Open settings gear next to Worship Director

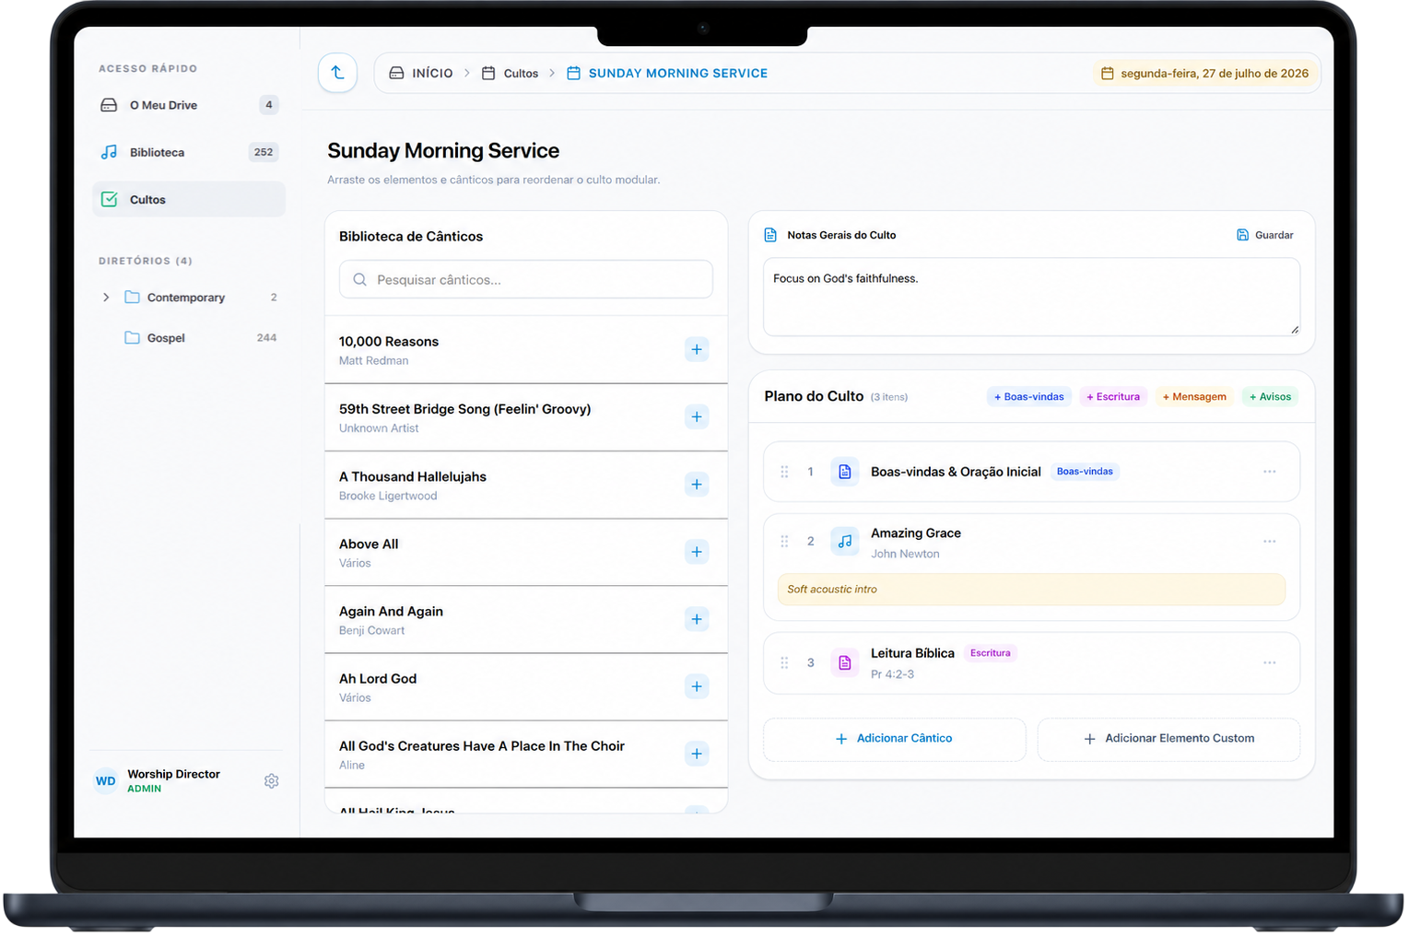(x=271, y=781)
